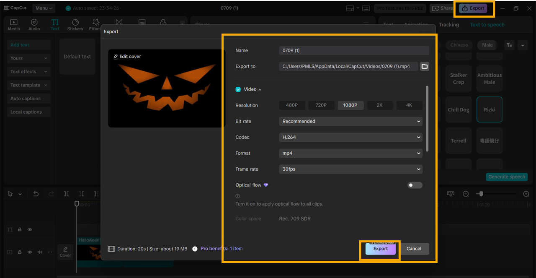Zoom out the timeline
The image size is (536, 278).
(x=466, y=194)
